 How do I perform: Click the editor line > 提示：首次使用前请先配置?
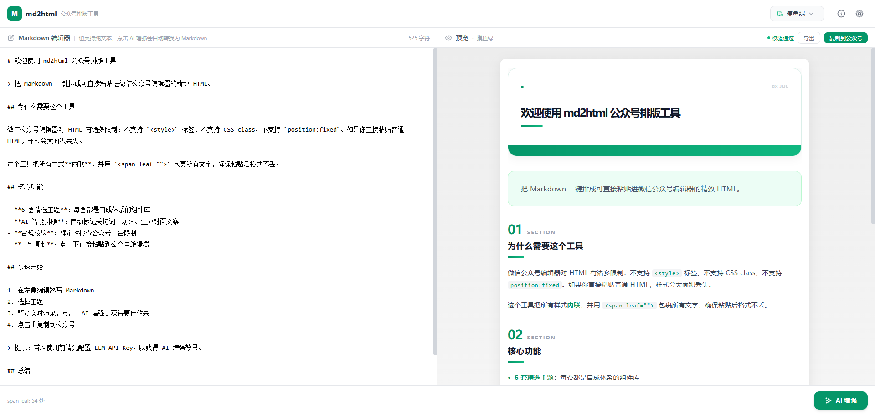click(105, 348)
